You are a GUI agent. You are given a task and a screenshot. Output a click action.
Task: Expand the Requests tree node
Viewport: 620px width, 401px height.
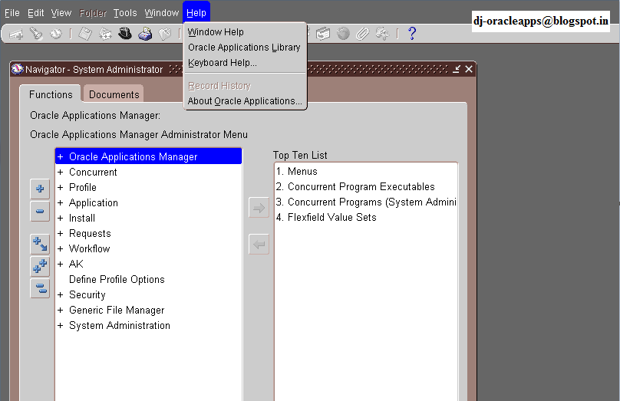click(x=60, y=234)
